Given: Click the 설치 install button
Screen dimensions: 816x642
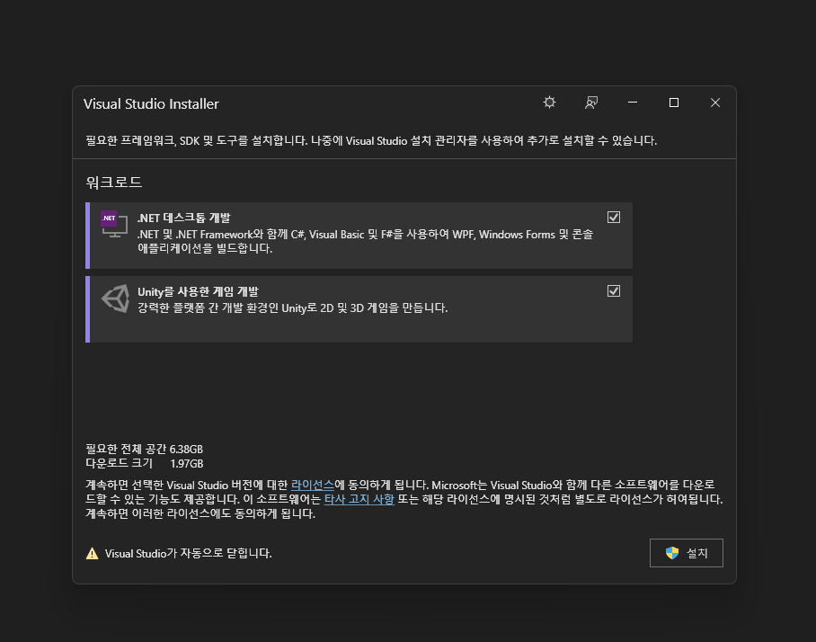Looking at the screenshot, I should point(686,552).
